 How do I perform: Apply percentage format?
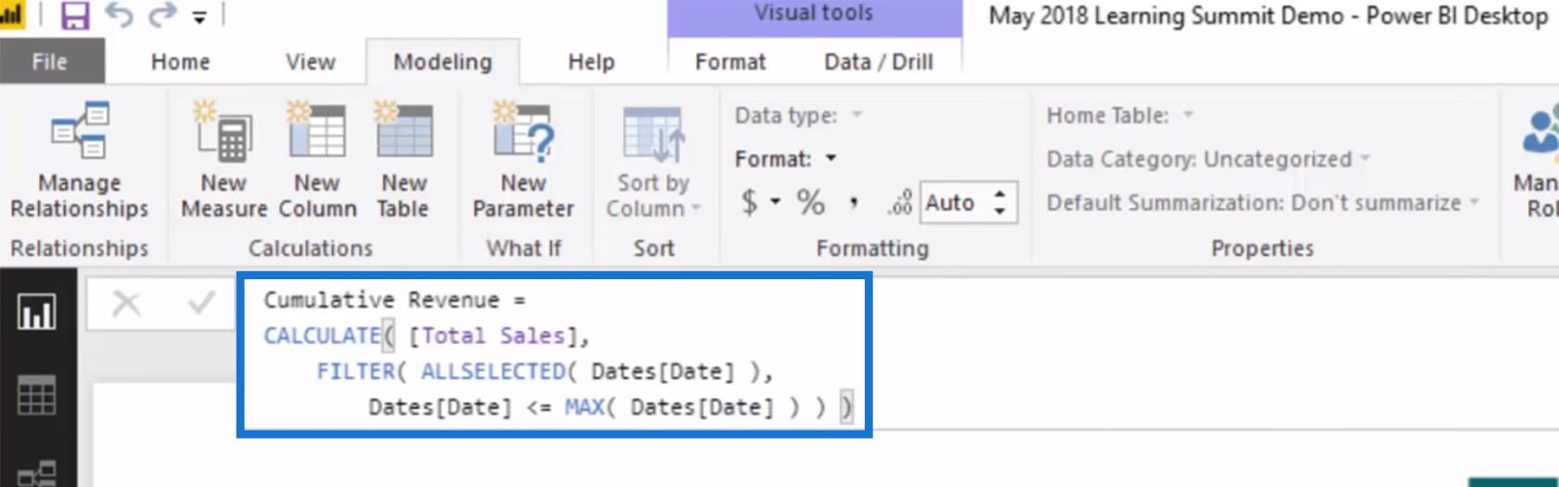pyautogui.click(x=810, y=201)
